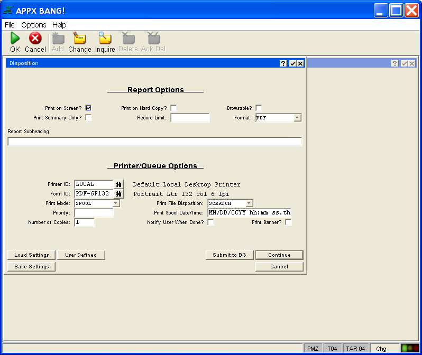This screenshot has height=355, width=422.
Task: Click the Disposition title bar checkmark icon
Action: click(x=292, y=63)
